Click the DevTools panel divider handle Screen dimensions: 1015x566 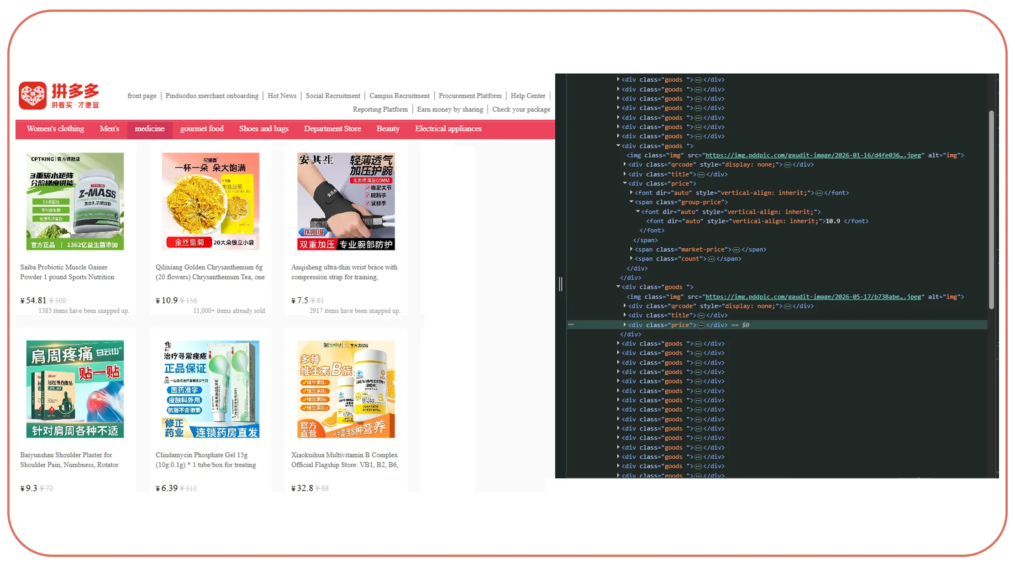tap(561, 284)
